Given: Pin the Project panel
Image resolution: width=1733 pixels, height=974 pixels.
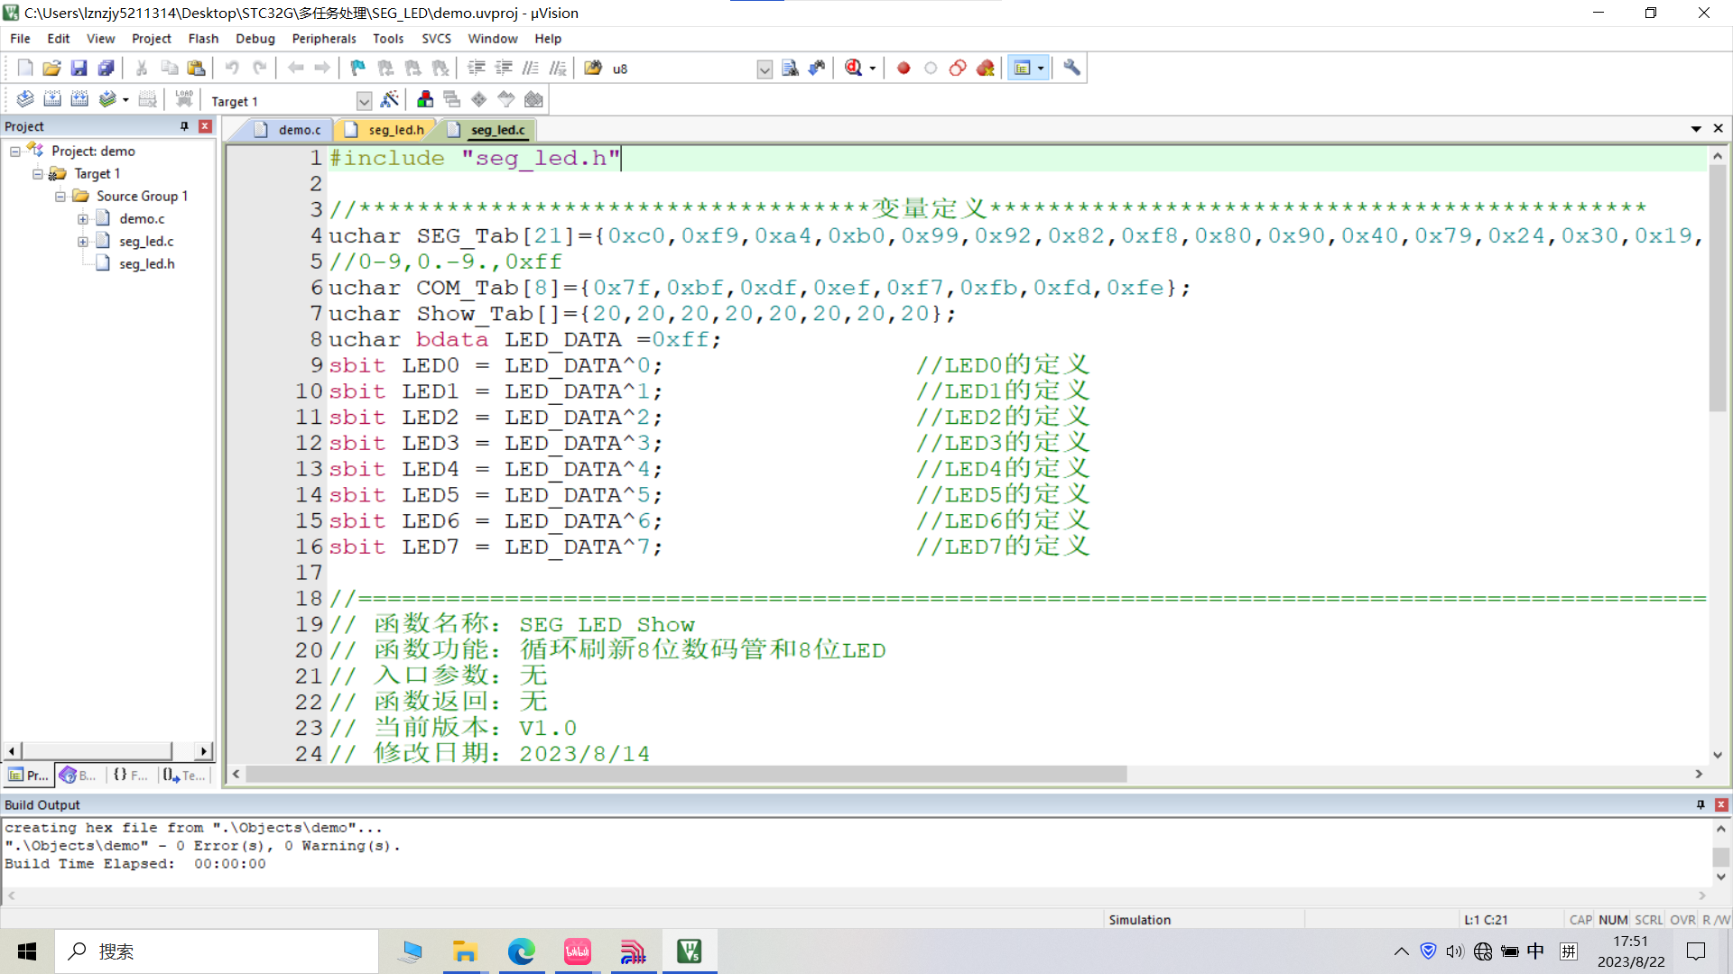Looking at the screenshot, I should pyautogui.click(x=184, y=126).
